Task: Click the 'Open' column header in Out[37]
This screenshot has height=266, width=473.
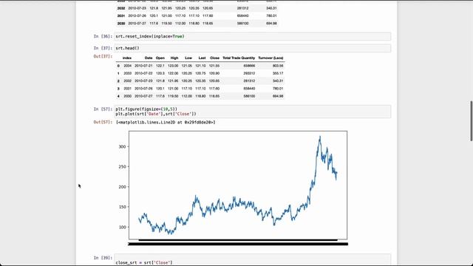Action: [x=160, y=58]
